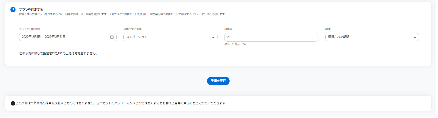The image size is (438, 118).
Task: Click the 期間 label above period dropdown
Action: tap(328, 29)
